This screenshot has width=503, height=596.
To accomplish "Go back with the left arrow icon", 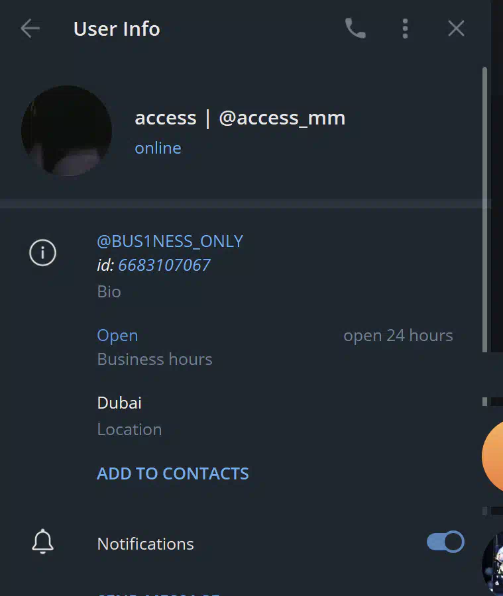I will coord(30,28).
